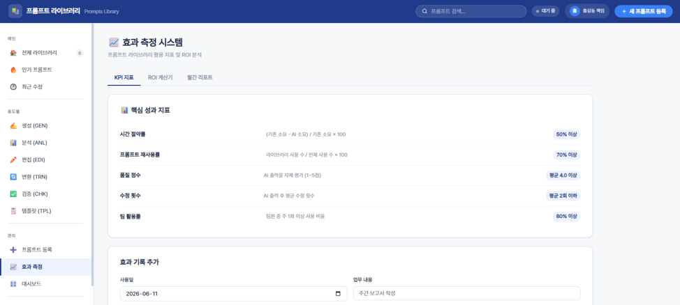Select the 편집 (EDI) pencil icon
Image resolution: width=680 pixels, height=305 pixels.
pyautogui.click(x=13, y=159)
